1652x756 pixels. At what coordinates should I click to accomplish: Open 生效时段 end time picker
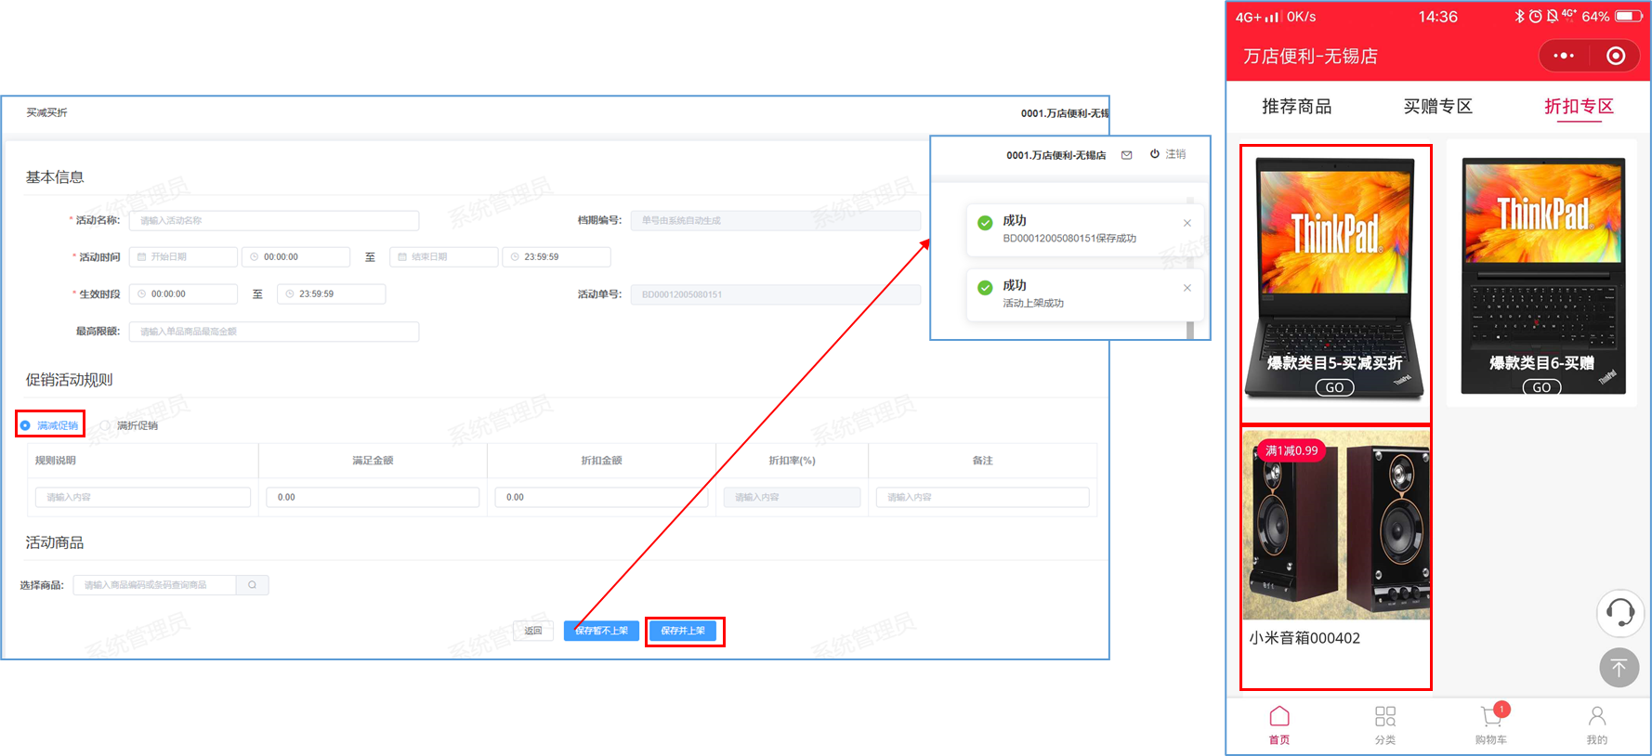coord(331,294)
